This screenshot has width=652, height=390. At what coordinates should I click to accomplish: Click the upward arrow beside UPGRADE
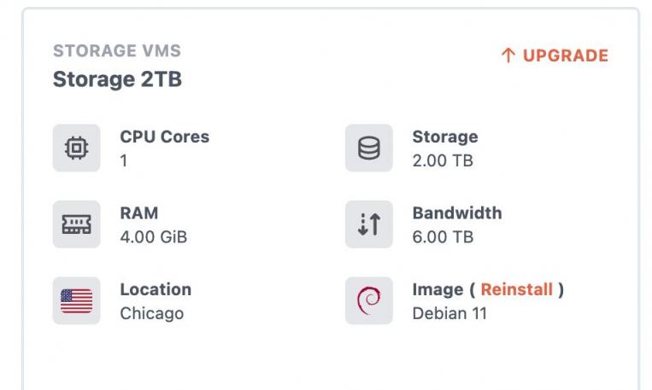click(508, 56)
